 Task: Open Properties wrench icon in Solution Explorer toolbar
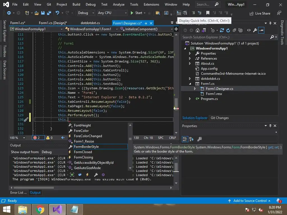coord(255,30)
